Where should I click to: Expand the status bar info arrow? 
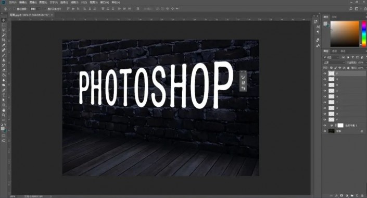[51, 196]
